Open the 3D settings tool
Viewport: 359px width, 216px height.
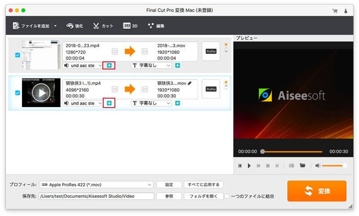point(130,26)
